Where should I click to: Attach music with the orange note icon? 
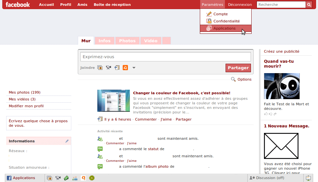coord(125,68)
